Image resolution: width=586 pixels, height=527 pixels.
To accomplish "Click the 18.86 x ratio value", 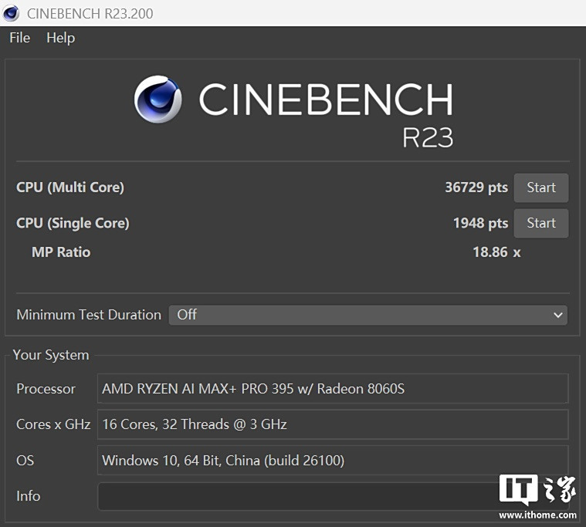I will point(496,252).
